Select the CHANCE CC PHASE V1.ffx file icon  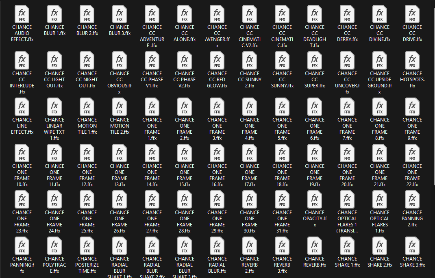coord(152,60)
